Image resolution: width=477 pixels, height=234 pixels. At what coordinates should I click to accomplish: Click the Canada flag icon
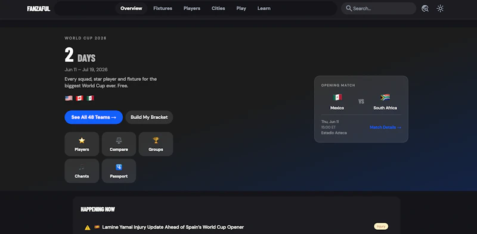pos(79,98)
